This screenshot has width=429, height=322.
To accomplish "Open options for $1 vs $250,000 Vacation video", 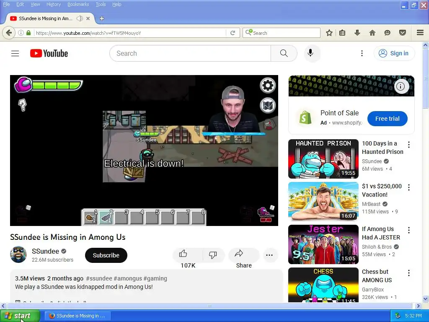I will point(409,187).
